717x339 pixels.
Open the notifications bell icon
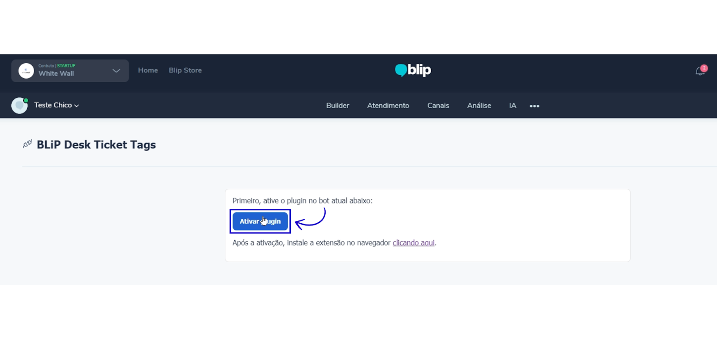[x=700, y=71]
